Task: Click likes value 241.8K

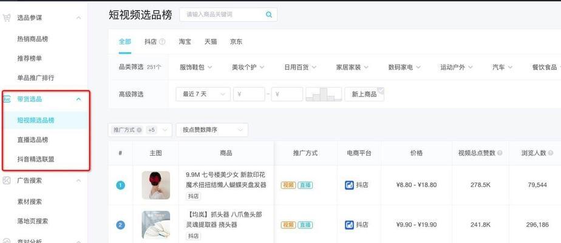Action: pos(480,225)
